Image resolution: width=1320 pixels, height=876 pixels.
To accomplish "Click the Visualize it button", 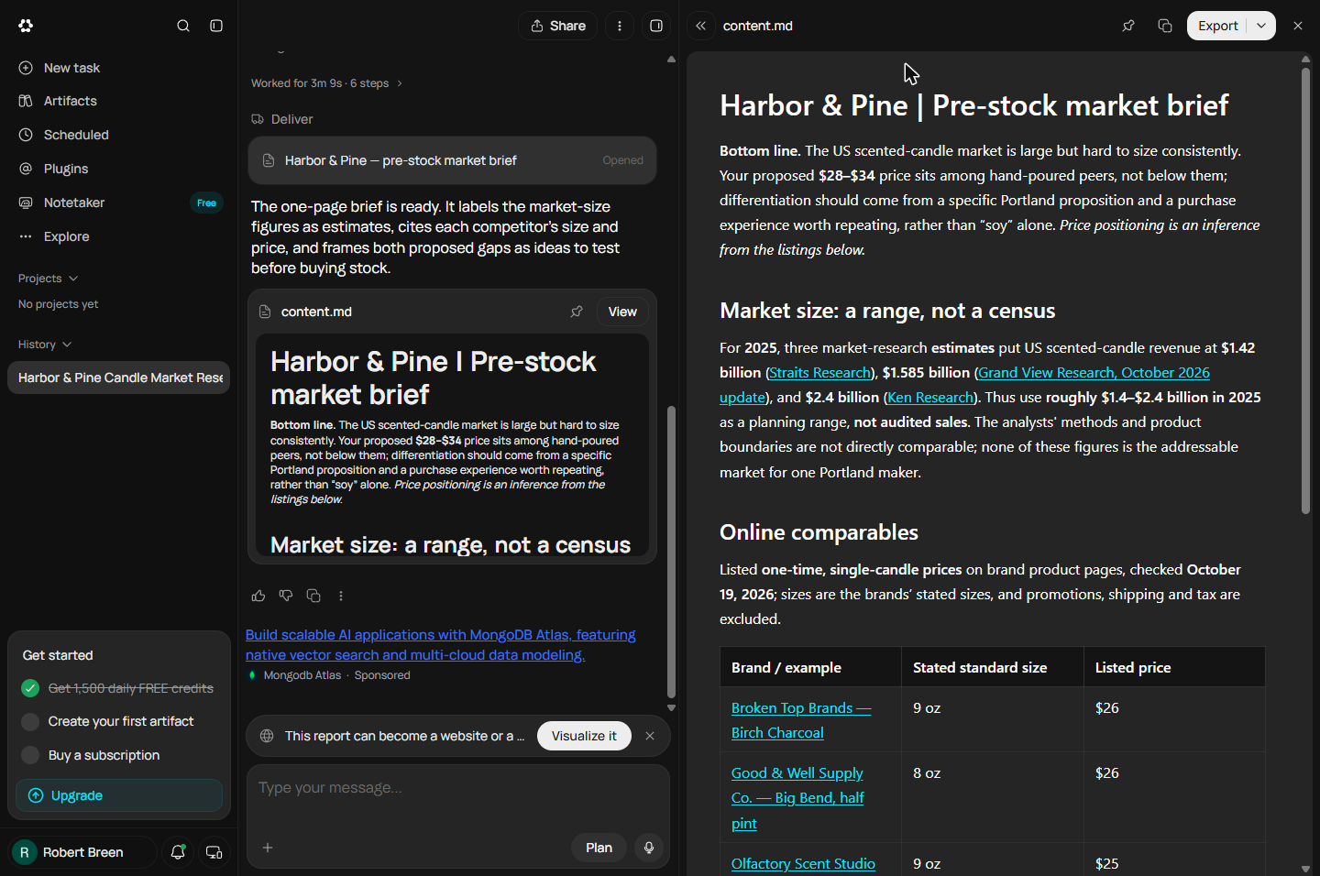I will tap(584, 736).
